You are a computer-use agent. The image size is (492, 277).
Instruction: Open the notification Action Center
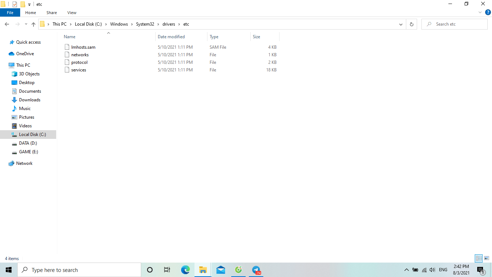(480, 270)
